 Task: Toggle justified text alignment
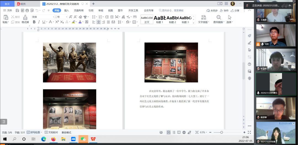108,22
